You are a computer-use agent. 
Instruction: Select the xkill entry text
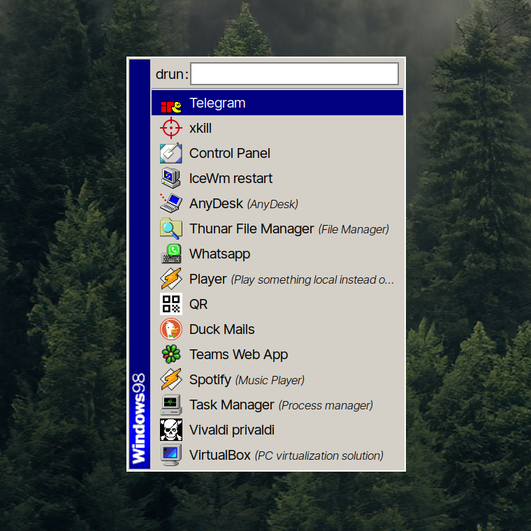click(x=201, y=129)
